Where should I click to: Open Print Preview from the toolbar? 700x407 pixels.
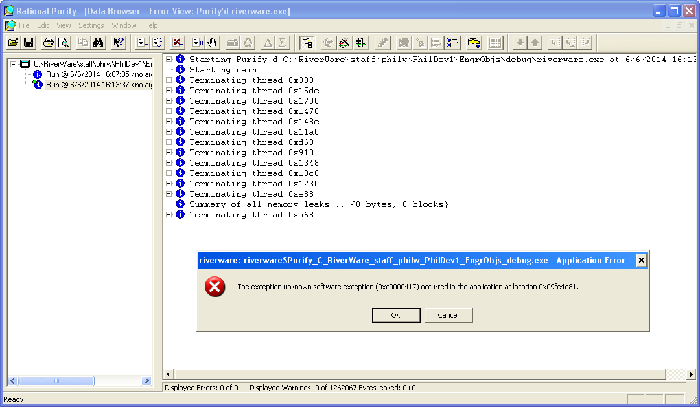point(64,42)
